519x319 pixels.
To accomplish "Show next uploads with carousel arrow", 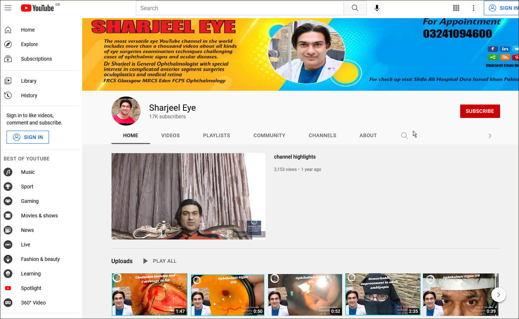I will point(498,295).
